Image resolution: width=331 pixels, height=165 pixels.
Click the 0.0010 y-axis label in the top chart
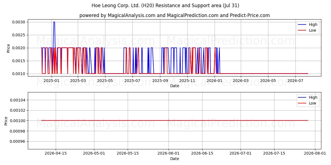(x=18, y=74)
